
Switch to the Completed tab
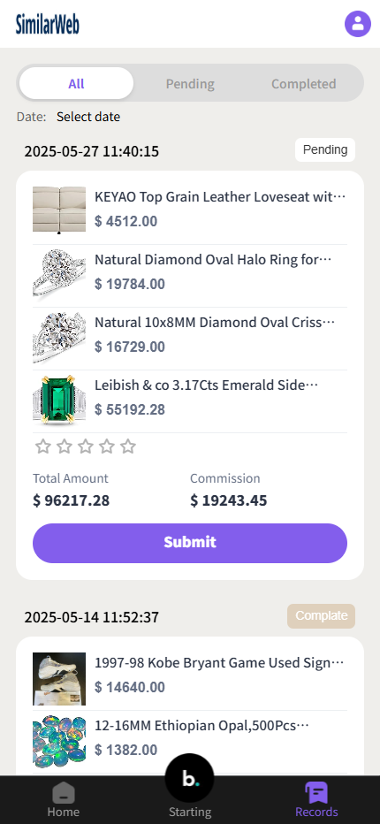(x=304, y=84)
